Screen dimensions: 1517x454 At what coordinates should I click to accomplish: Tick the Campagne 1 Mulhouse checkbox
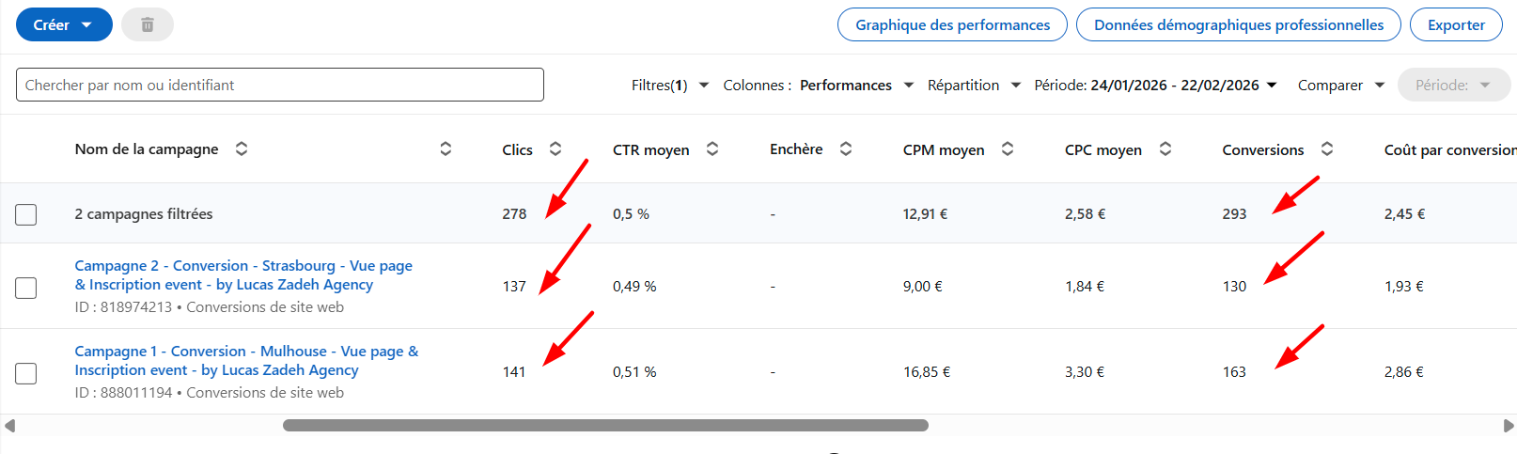pos(26,372)
